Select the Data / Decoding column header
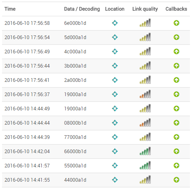The width and height of the screenshot is (194, 189). click(82, 9)
